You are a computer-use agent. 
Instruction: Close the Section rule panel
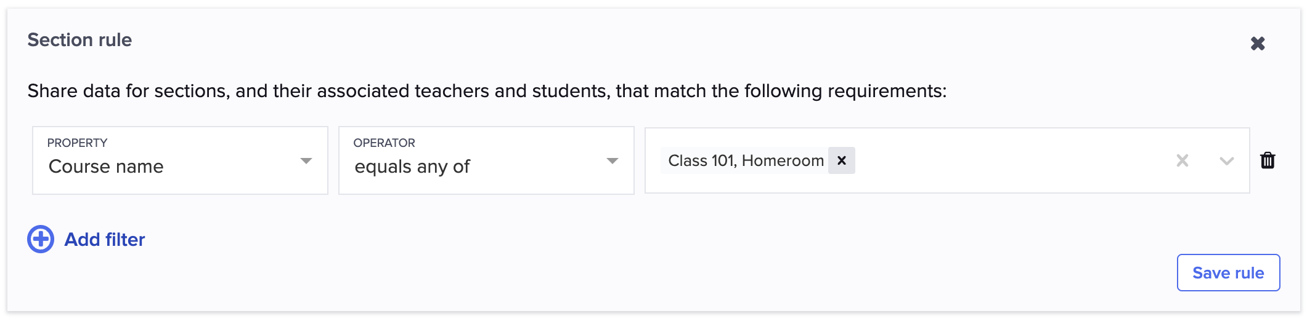[1258, 44]
